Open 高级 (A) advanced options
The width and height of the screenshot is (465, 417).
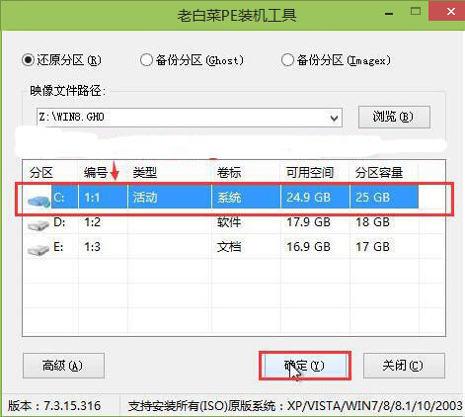[63, 366]
